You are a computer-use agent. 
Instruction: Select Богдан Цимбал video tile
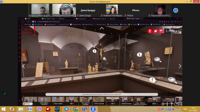[40, 10]
